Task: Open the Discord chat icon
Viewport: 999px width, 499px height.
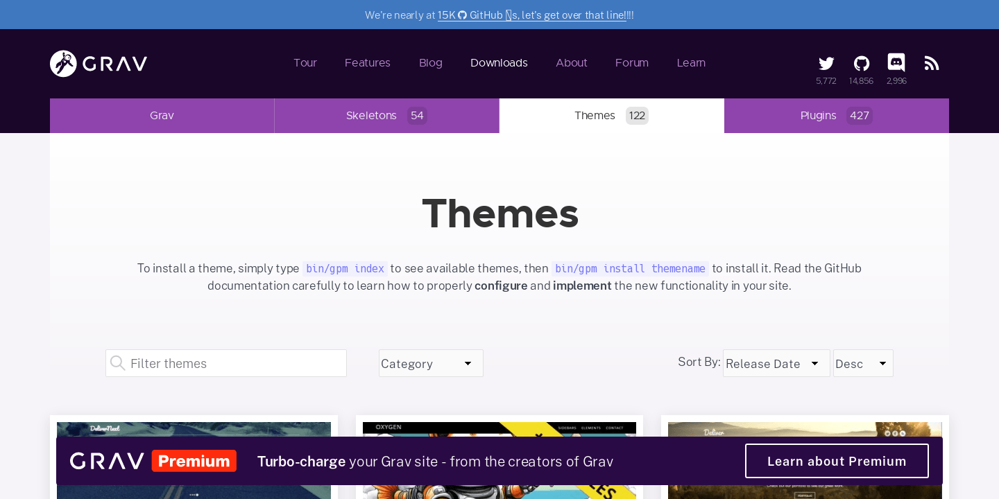Action: [896, 63]
